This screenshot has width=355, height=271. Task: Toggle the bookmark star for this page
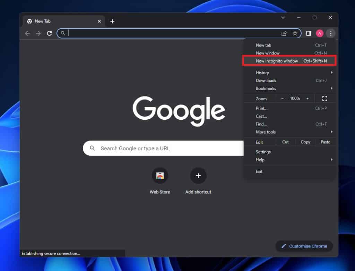click(x=295, y=33)
